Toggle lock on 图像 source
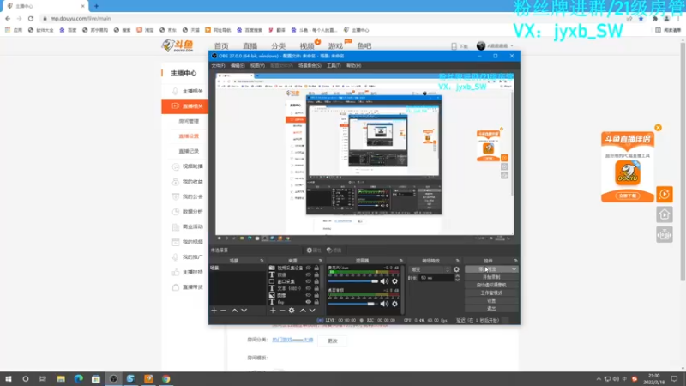The width and height of the screenshot is (686, 386). (x=316, y=295)
